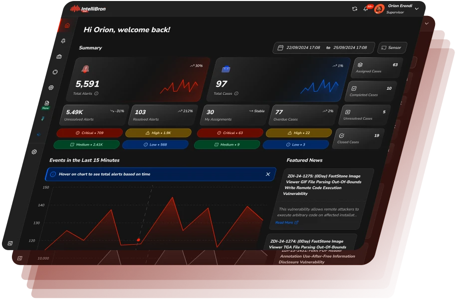Viewport: 456px width, 299px height.
Task: Click the red data point on the events chart
Action: (x=138, y=240)
